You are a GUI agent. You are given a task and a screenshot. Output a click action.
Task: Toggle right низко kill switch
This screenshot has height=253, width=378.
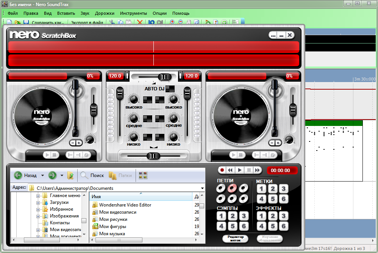(x=159, y=137)
